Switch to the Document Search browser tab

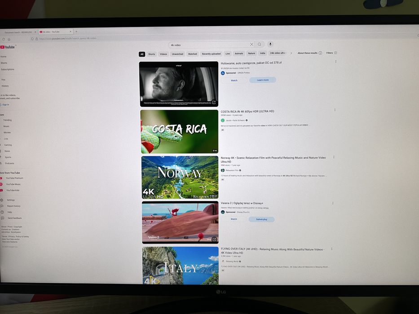18,32
